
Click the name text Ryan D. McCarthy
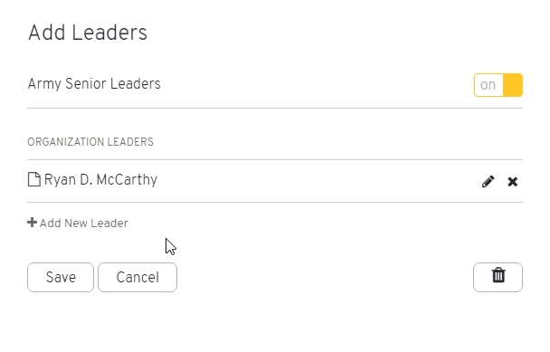(x=100, y=180)
